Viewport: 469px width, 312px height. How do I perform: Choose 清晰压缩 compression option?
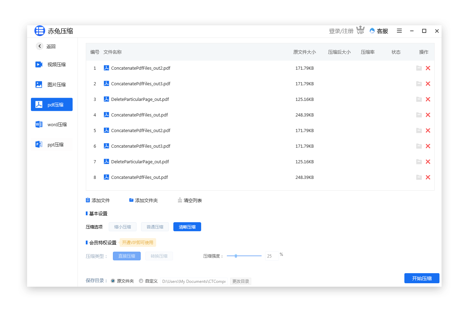(x=187, y=227)
